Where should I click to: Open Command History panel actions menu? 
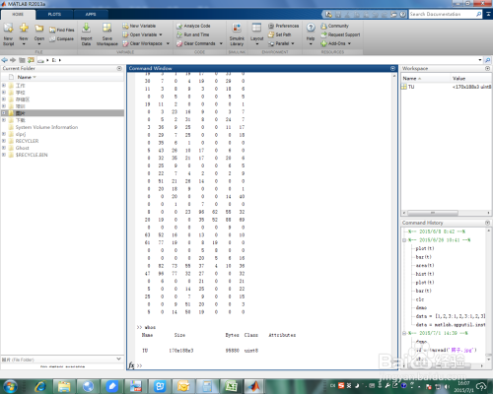tap(487, 223)
